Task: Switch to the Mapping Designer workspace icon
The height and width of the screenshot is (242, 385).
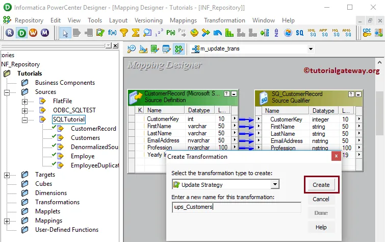Action: click(x=178, y=49)
